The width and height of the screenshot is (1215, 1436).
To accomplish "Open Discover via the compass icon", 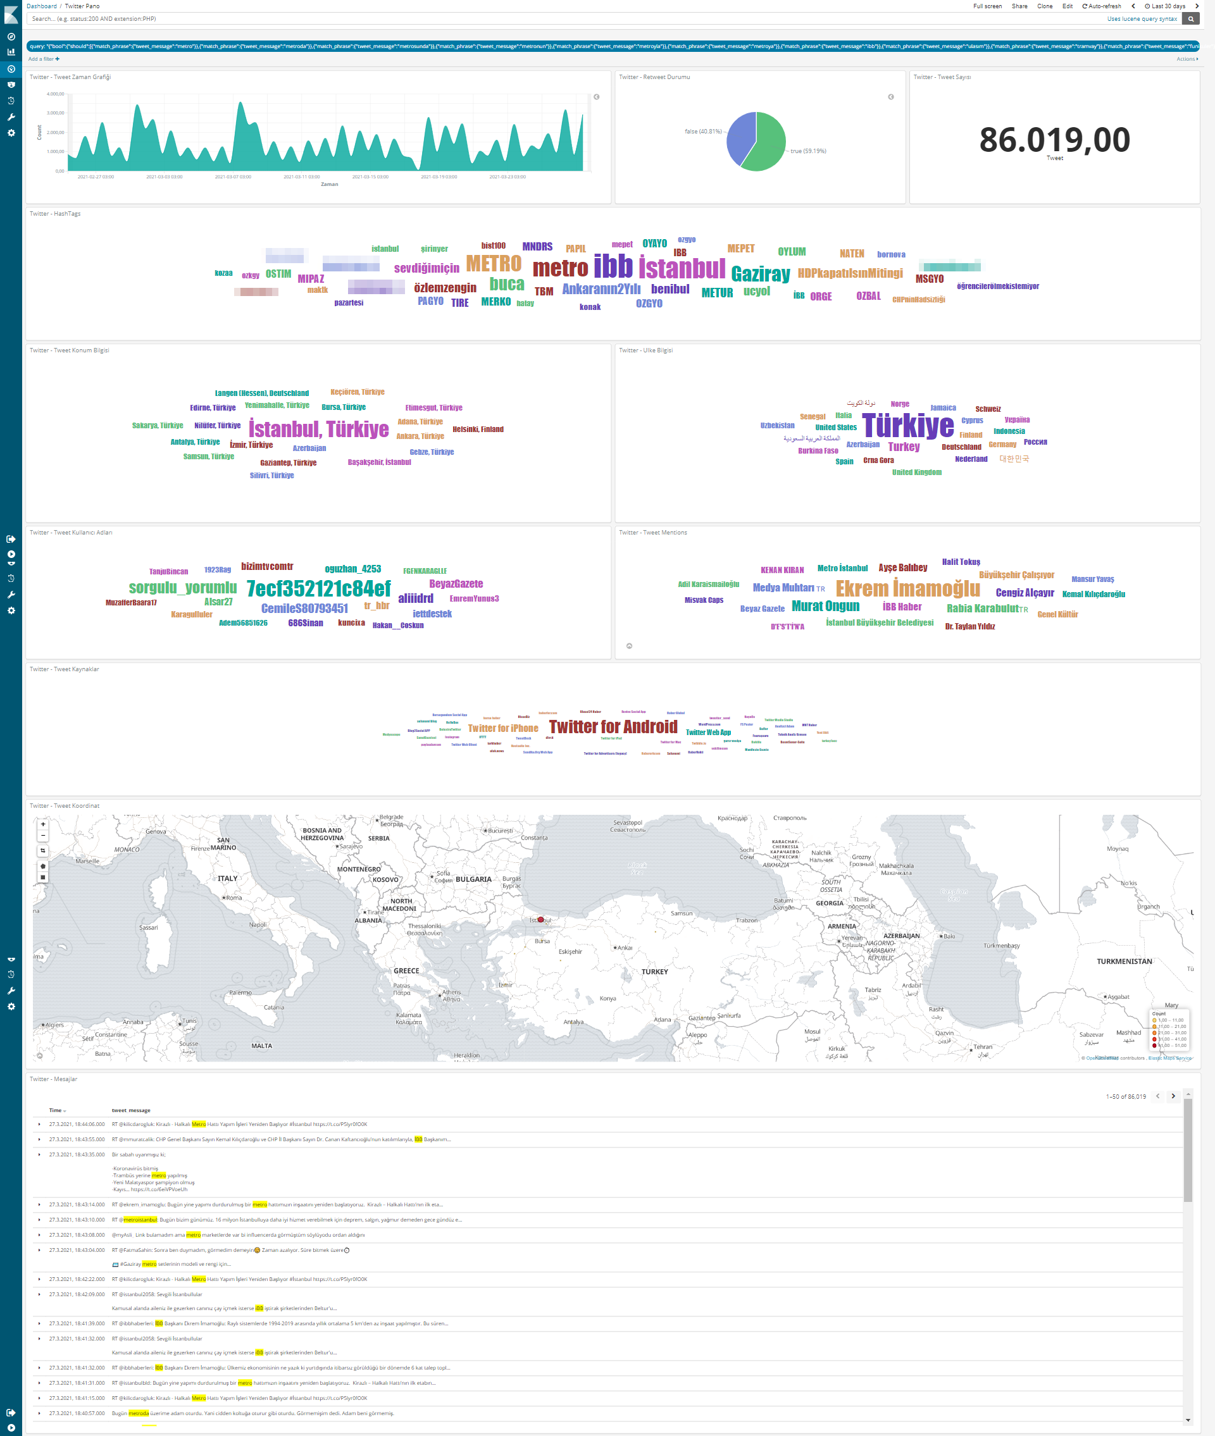I will (x=11, y=37).
